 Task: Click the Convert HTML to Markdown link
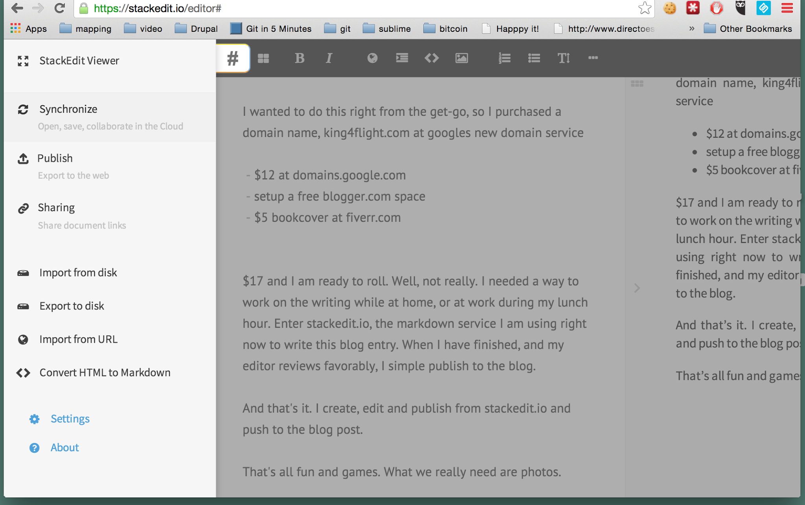pyautogui.click(x=105, y=372)
